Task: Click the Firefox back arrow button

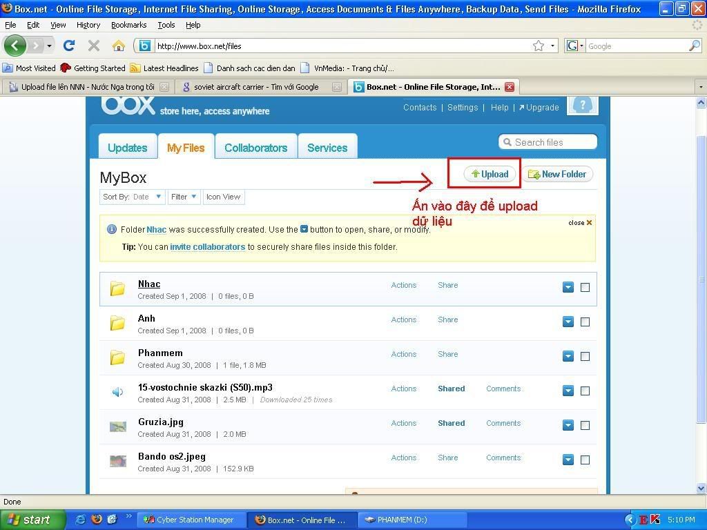Action: pyautogui.click(x=15, y=46)
